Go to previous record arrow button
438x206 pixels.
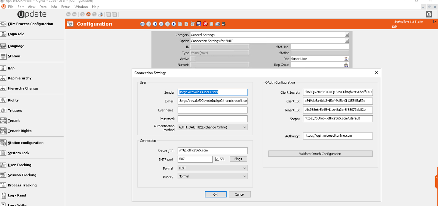(155, 24)
